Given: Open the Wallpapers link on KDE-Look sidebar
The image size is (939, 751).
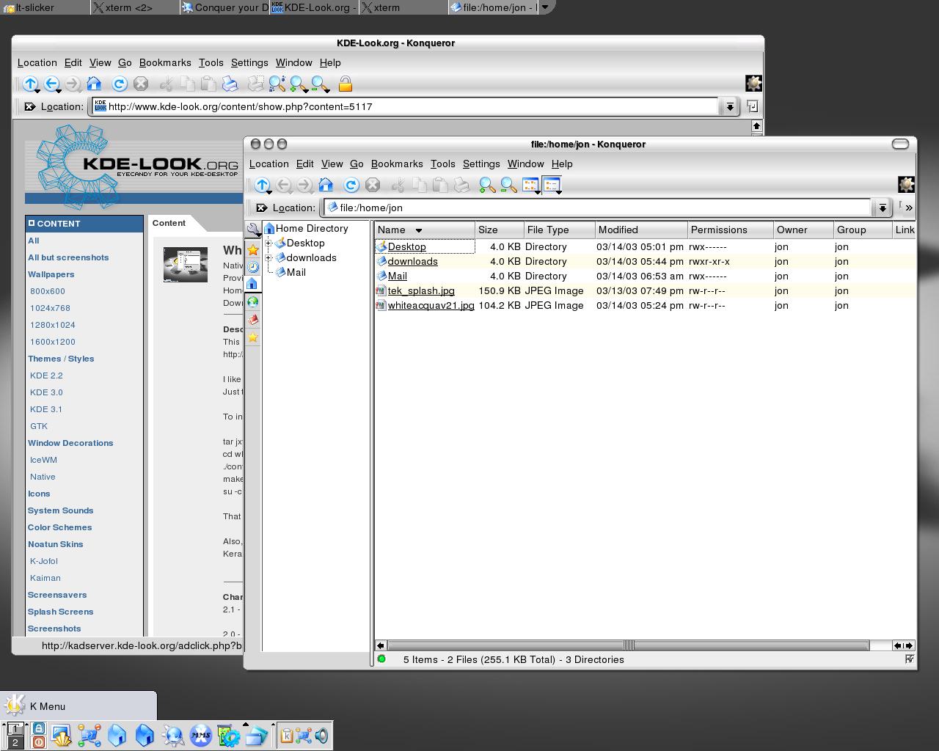Looking at the screenshot, I should [51, 274].
